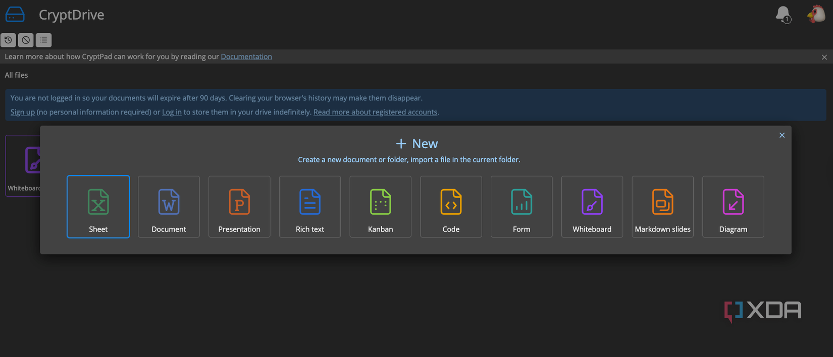Viewport: 833px width, 357px height.
Task: Create a new Document file
Action: tap(169, 207)
